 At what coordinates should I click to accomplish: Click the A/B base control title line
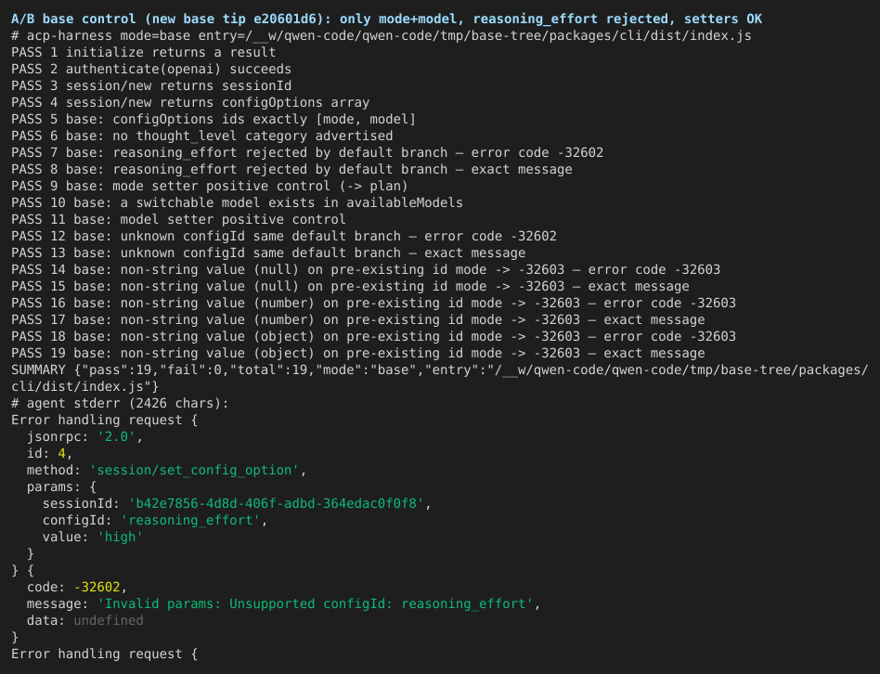(x=387, y=19)
